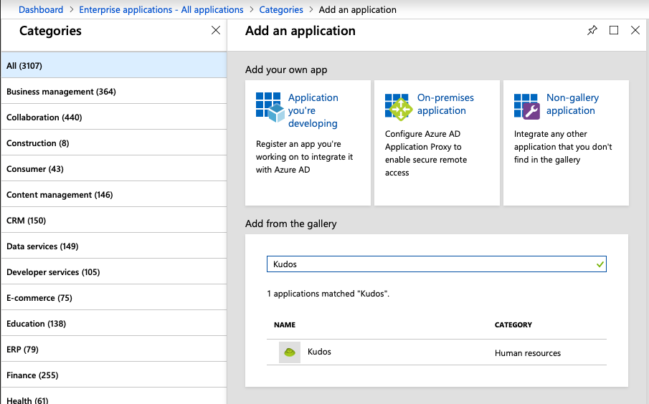Select CRM (150) category
Screen dimensions: 649x404
pos(114,221)
